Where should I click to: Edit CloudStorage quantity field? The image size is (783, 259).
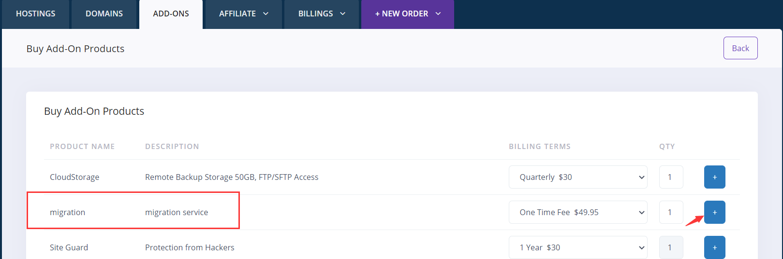(x=671, y=177)
